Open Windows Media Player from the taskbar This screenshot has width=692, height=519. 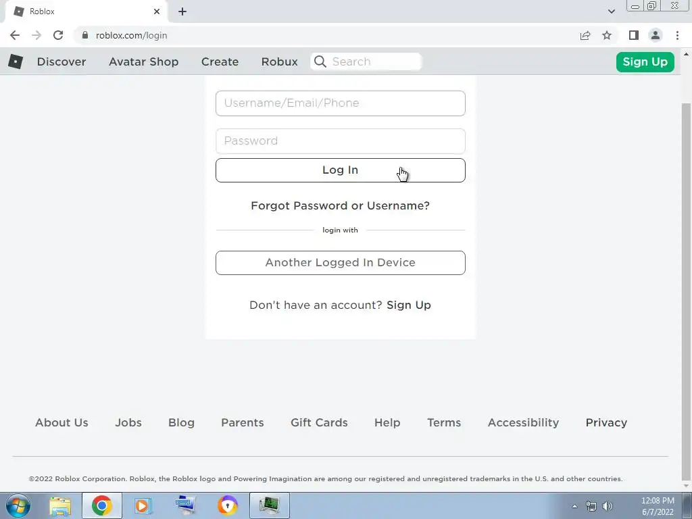143,505
